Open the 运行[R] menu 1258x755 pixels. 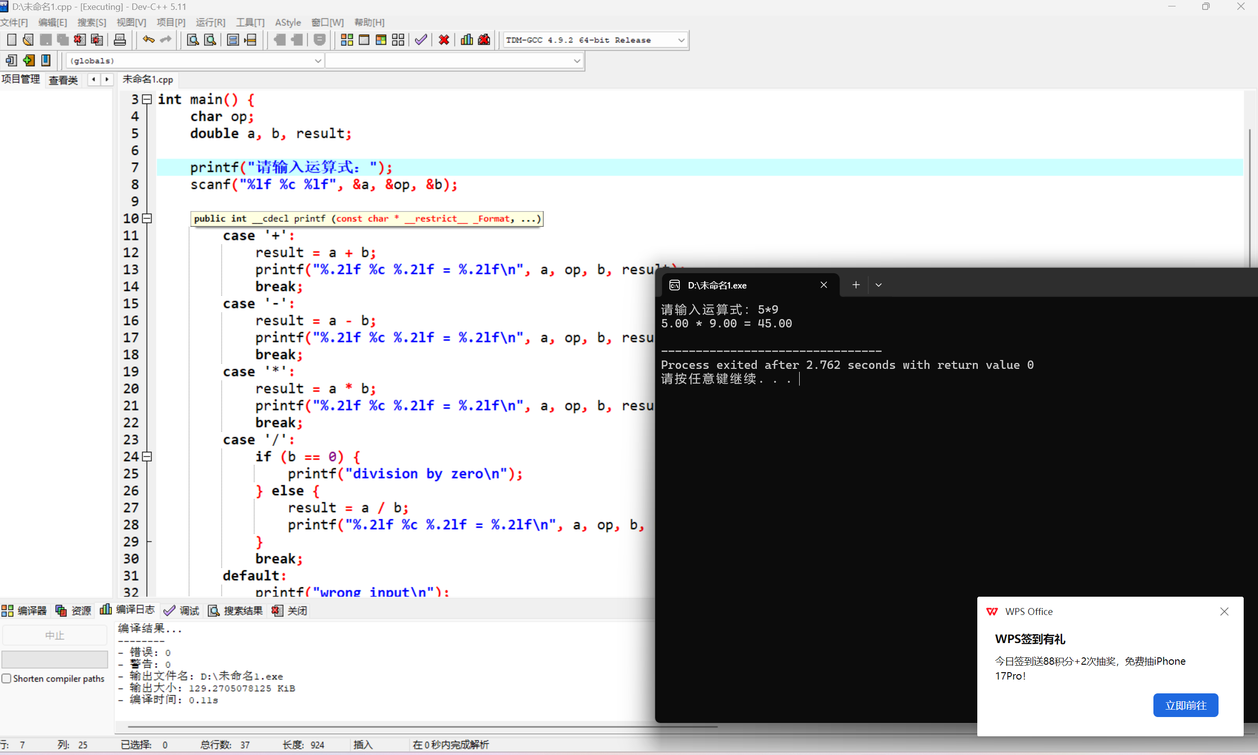pos(210,22)
